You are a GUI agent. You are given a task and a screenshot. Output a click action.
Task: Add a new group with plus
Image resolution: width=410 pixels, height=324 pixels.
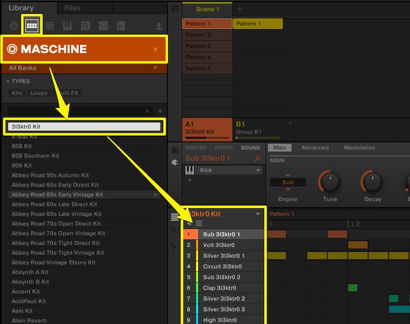pyautogui.click(x=290, y=123)
